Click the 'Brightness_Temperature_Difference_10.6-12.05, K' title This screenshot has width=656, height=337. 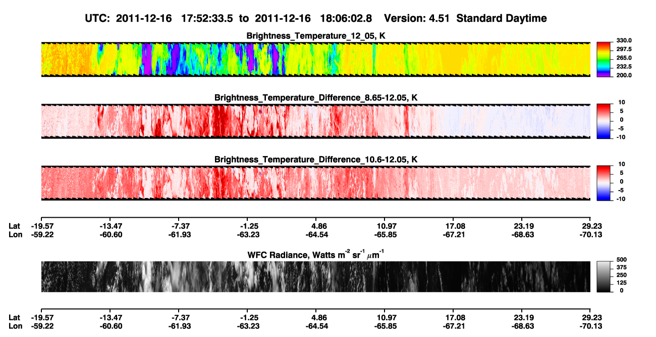click(316, 159)
